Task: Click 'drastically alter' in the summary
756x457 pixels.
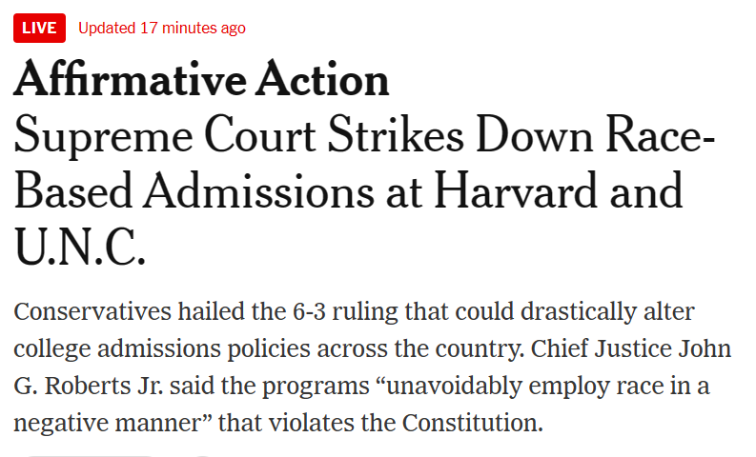Action: point(607,312)
